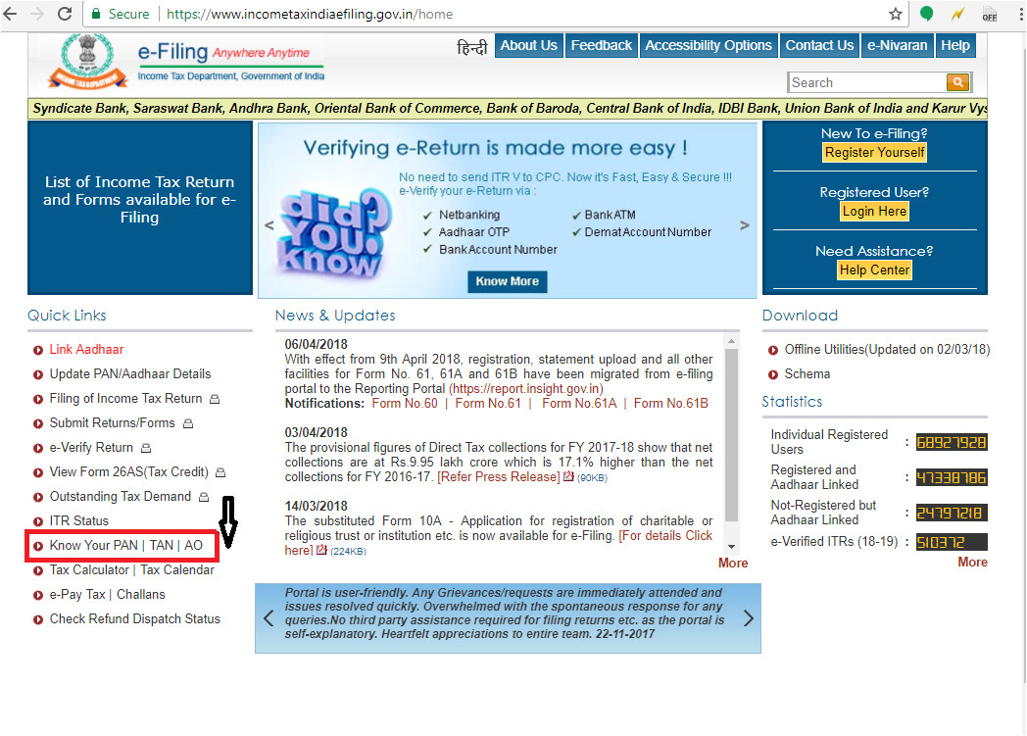
Task: Click the lock icon next to e-Verify Return
Action: coord(145,448)
